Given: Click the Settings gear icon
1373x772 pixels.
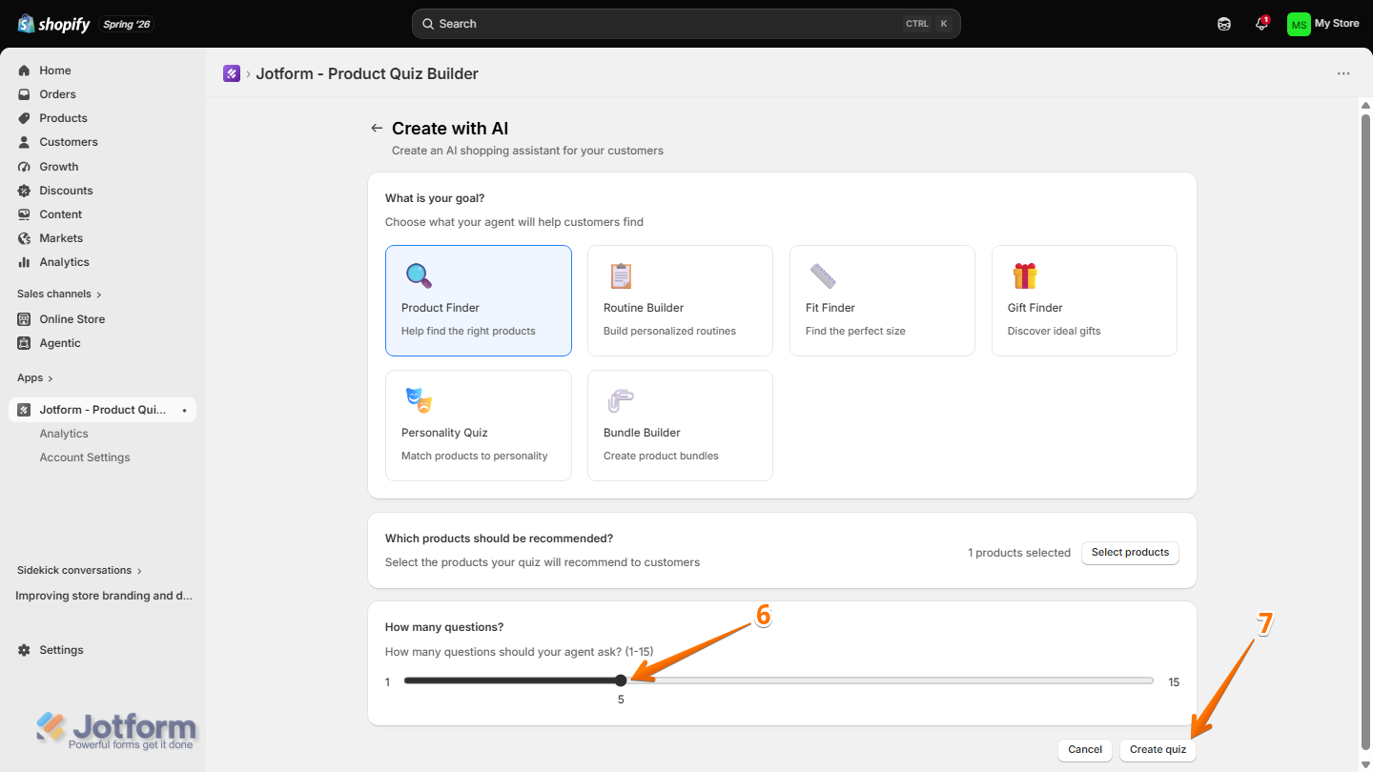Looking at the screenshot, I should 25,650.
